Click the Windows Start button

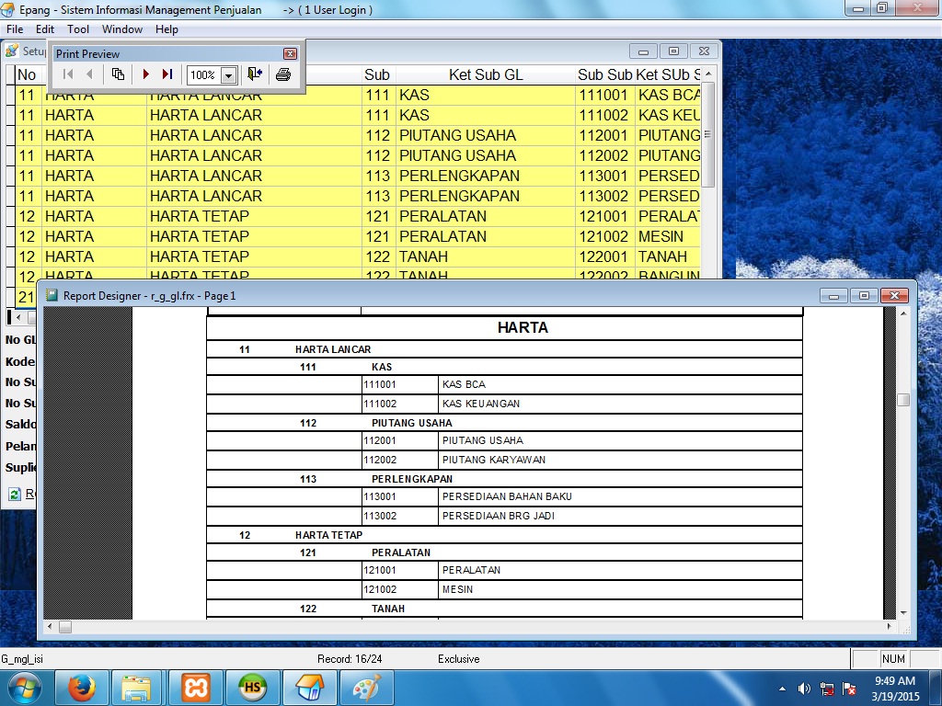(x=25, y=688)
